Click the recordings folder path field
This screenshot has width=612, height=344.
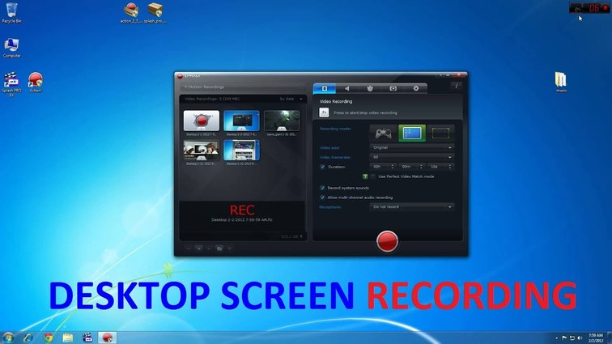[239, 87]
